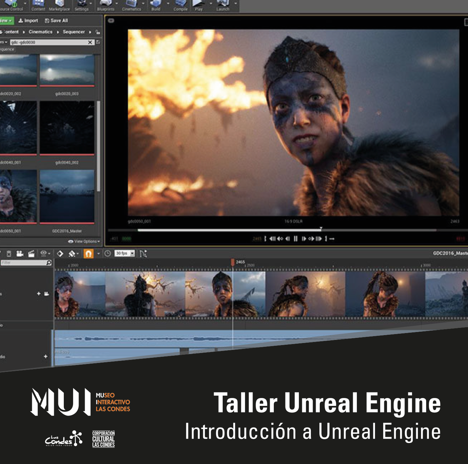Click the Sequencer save/document icon in toolbar
Image resolution: width=468 pixels, height=464 pixels.
pyautogui.click(x=9, y=254)
